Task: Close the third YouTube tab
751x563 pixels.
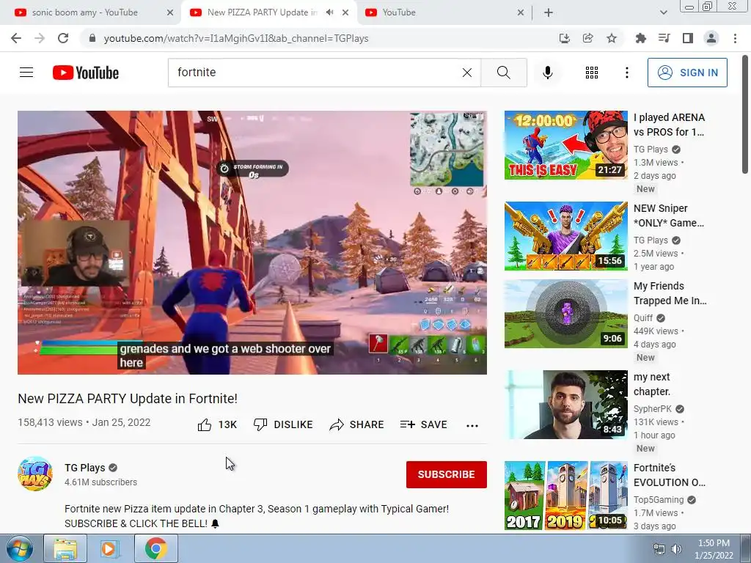Action: pos(521,12)
